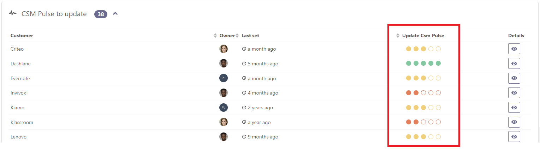Image resolution: width=540 pixels, height=149 pixels.
Task: Click the Last set column header
Action: click(x=250, y=35)
